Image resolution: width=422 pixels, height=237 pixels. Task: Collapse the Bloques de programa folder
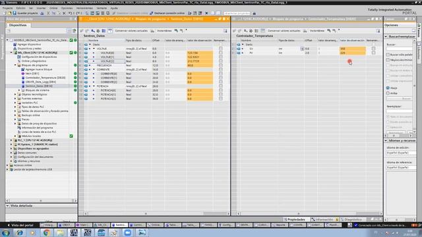[x=15, y=65]
